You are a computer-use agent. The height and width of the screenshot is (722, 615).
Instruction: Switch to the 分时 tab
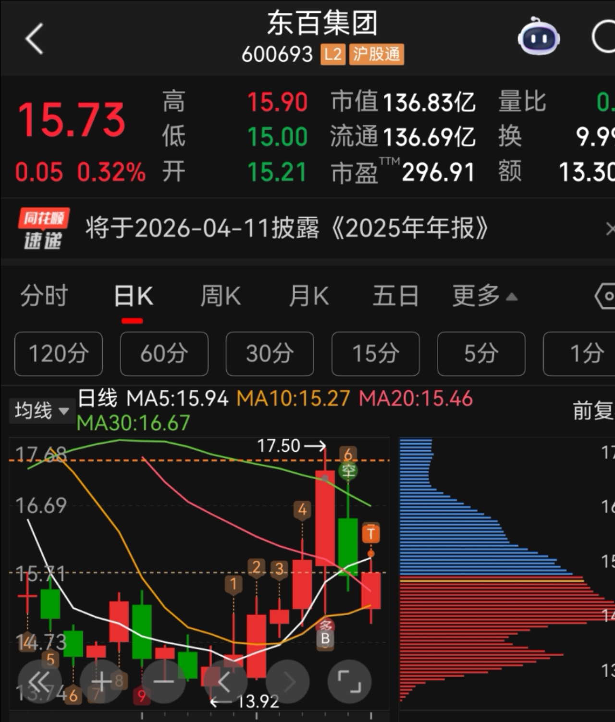(44, 296)
